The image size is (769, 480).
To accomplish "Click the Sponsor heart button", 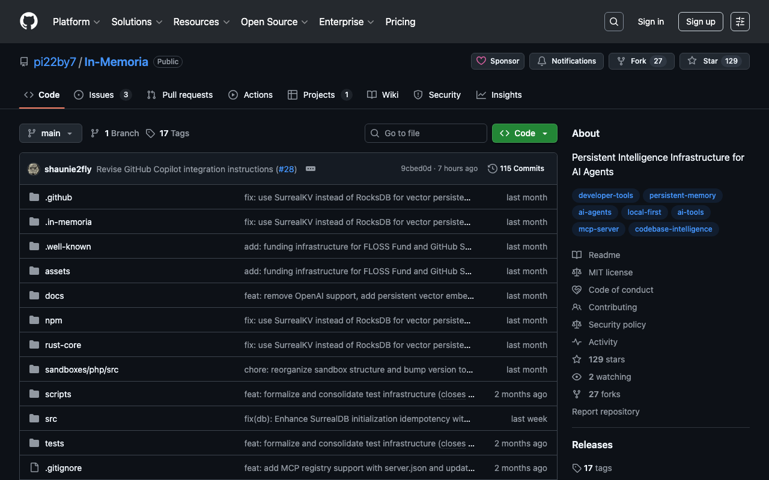I will coord(497,61).
